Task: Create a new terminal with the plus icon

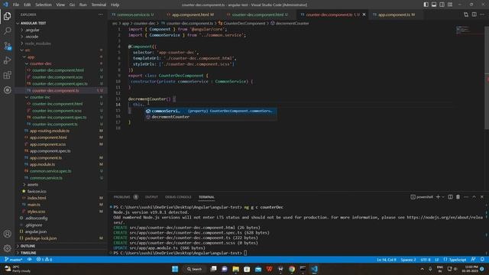Action: 438,197
